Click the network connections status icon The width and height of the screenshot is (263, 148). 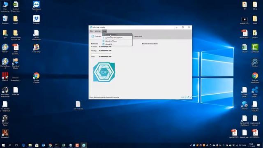[x=188, y=97]
